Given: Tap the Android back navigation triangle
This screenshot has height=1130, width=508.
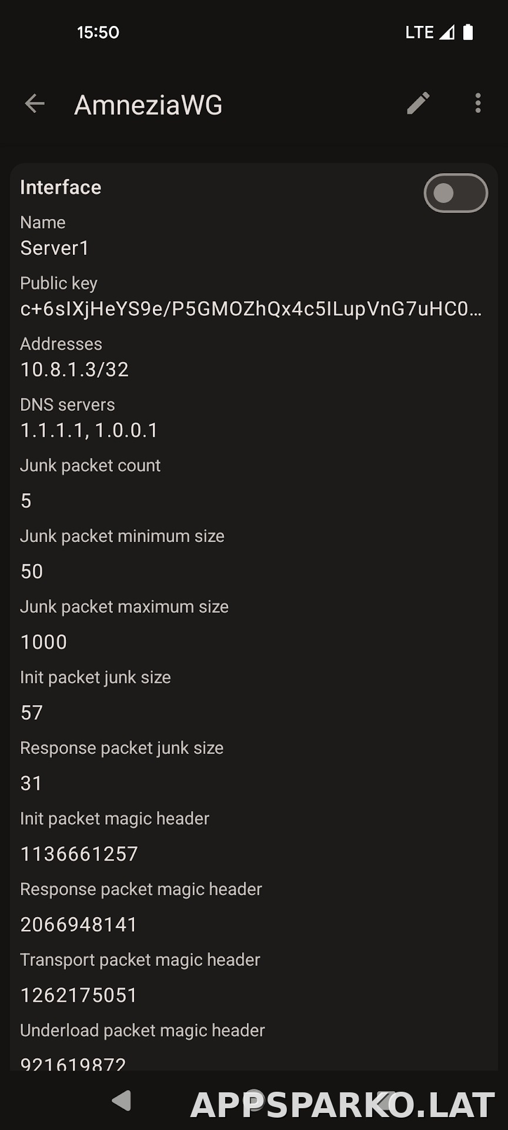Looking at the screenshot, I should pos(122,1101).
